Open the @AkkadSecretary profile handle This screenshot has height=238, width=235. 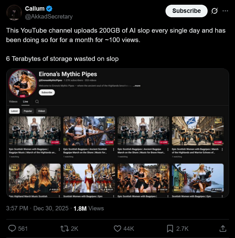tap(49, 16)
